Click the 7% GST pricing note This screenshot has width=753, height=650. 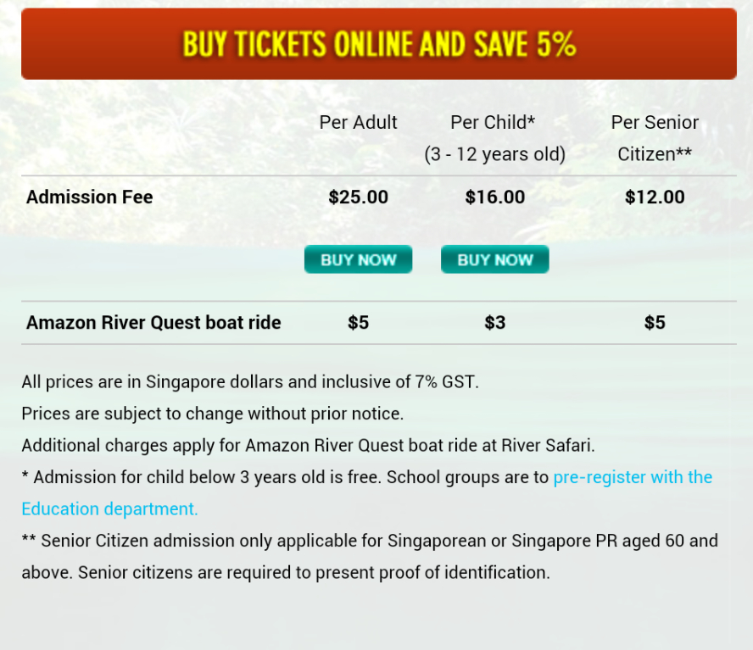coord(250,381)
